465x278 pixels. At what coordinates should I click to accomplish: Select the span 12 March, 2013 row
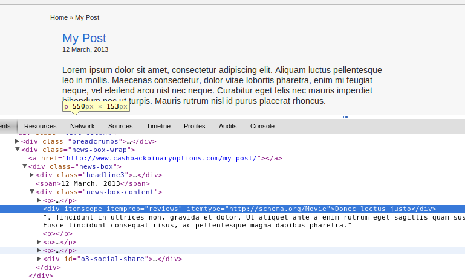tap(93, 184)
